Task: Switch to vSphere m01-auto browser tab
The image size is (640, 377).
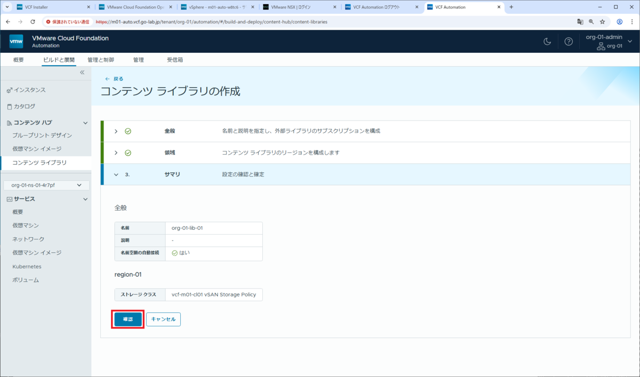Action: 217,7
